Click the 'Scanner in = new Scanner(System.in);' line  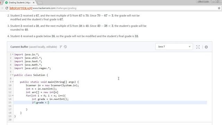tap(52, 85)
